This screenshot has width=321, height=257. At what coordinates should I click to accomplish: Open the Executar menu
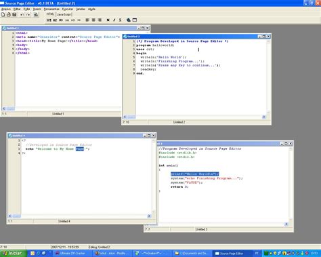click(68, 9)
